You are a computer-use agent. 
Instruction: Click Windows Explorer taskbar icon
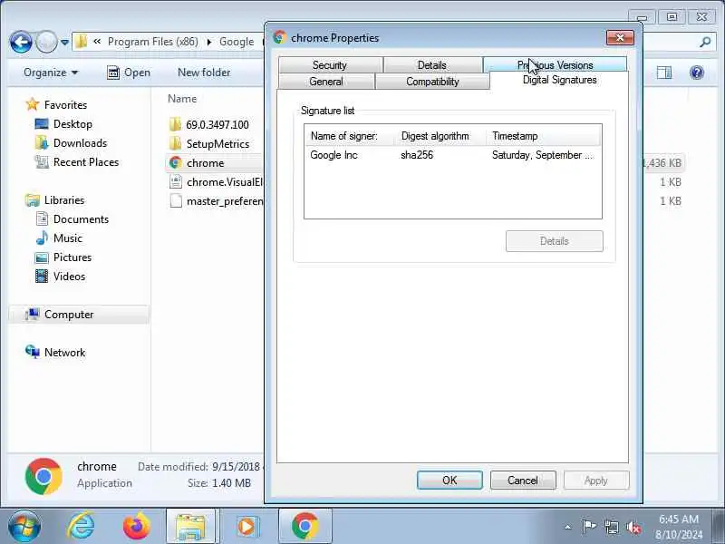[x=190, y=527]
